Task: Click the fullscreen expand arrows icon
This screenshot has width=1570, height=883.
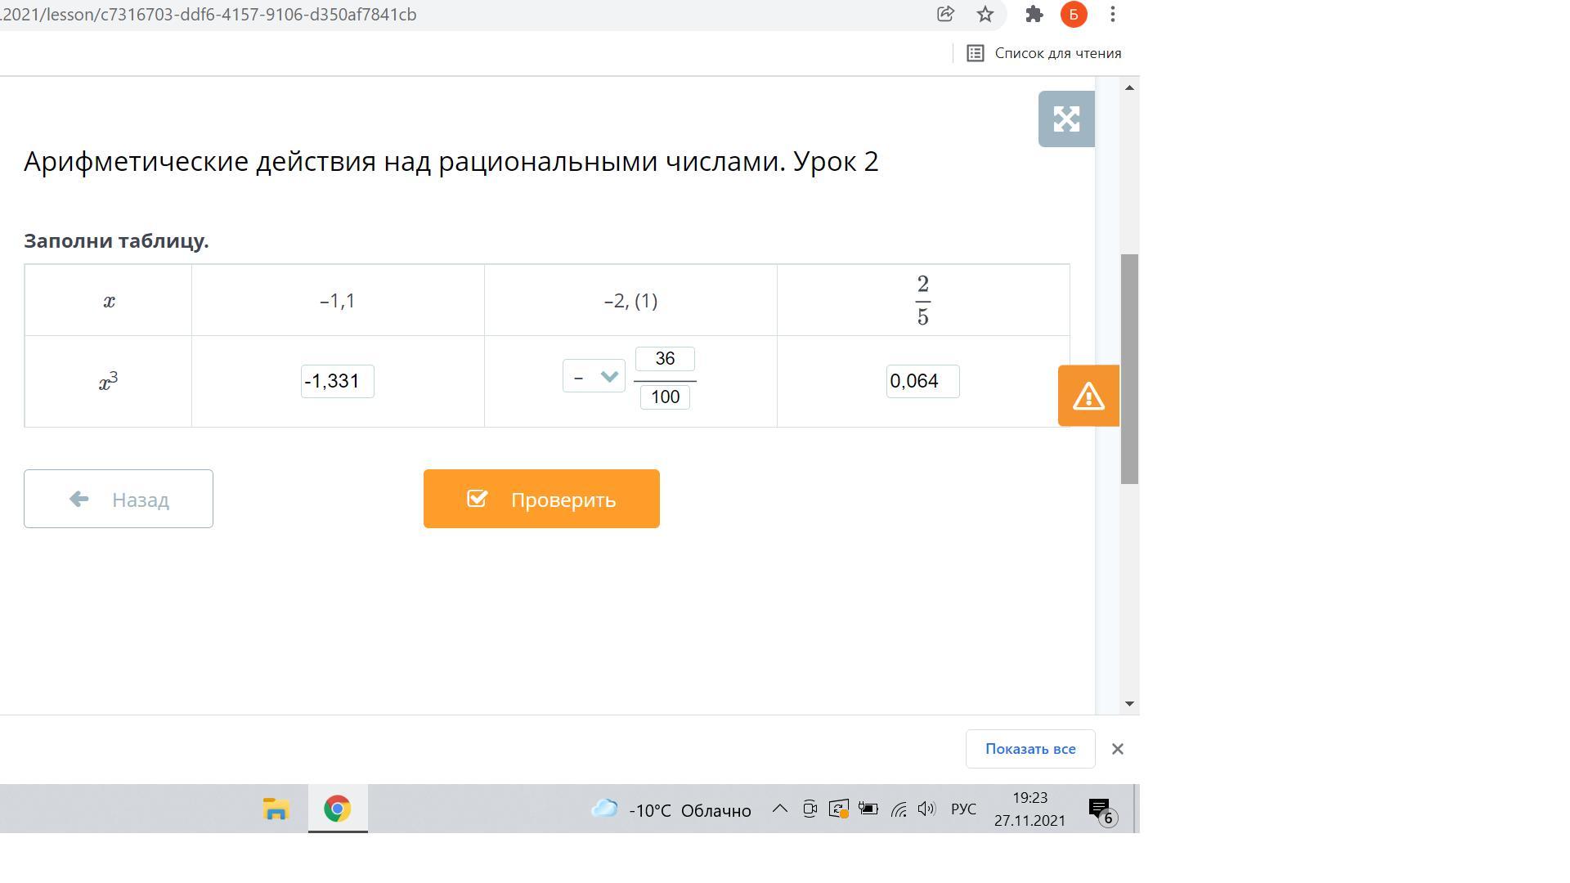Action: (1066, 119)
